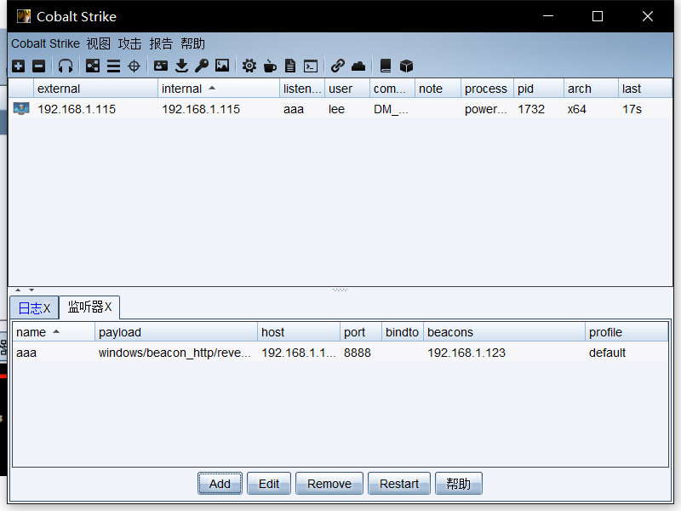
Task: Collapse top pane with split up arrow
Action: (x=18, y=290)
